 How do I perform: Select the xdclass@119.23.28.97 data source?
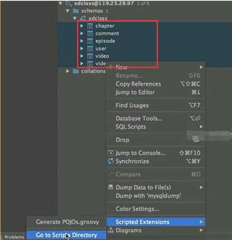click(x=104, y=3)
